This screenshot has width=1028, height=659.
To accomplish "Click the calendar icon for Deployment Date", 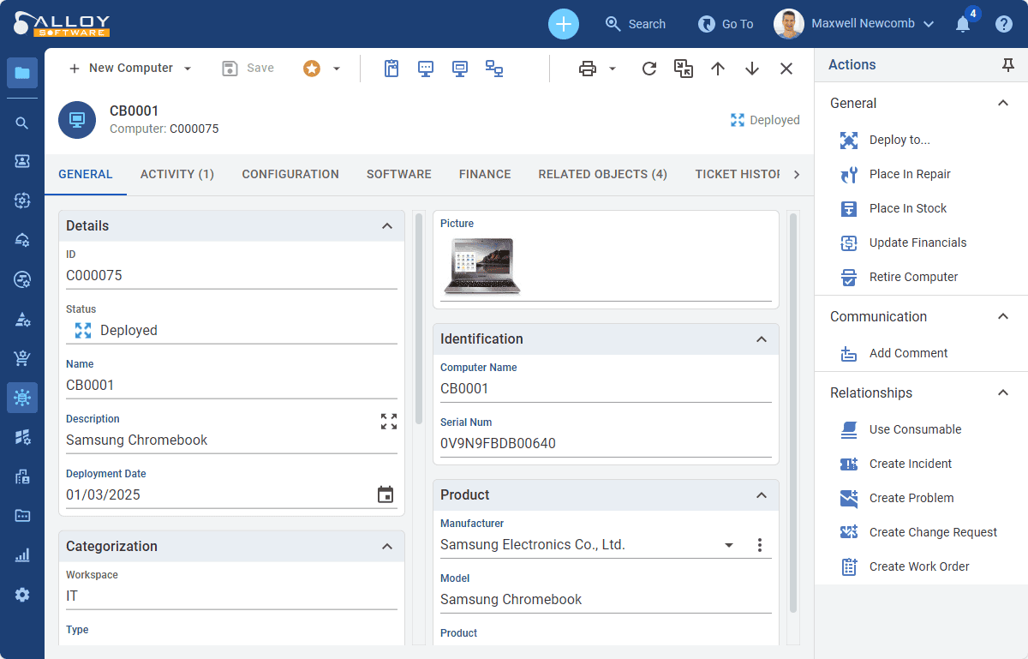I will [385, 494].
